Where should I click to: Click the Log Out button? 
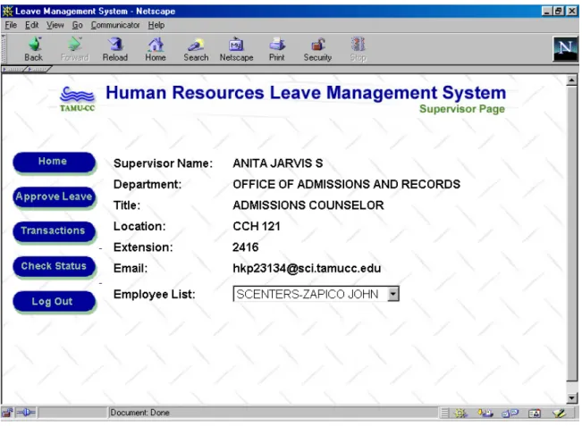[54, 302]
